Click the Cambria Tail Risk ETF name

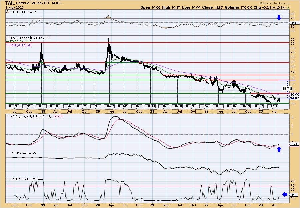(33, 3)
